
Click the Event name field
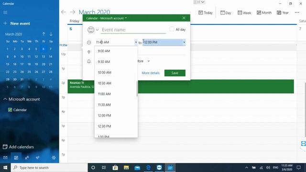[x=133, y=30]
